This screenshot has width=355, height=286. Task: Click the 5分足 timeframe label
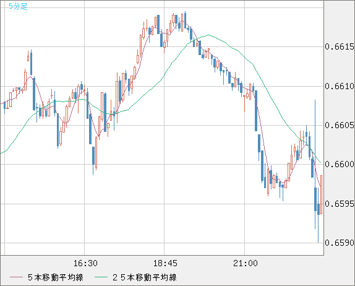tap(18, 6)
